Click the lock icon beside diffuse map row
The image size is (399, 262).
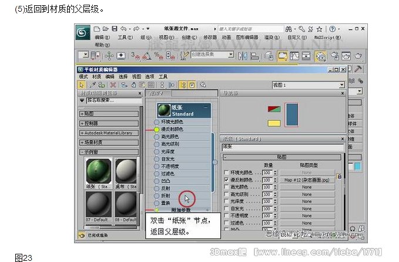(x=339, y=176)
